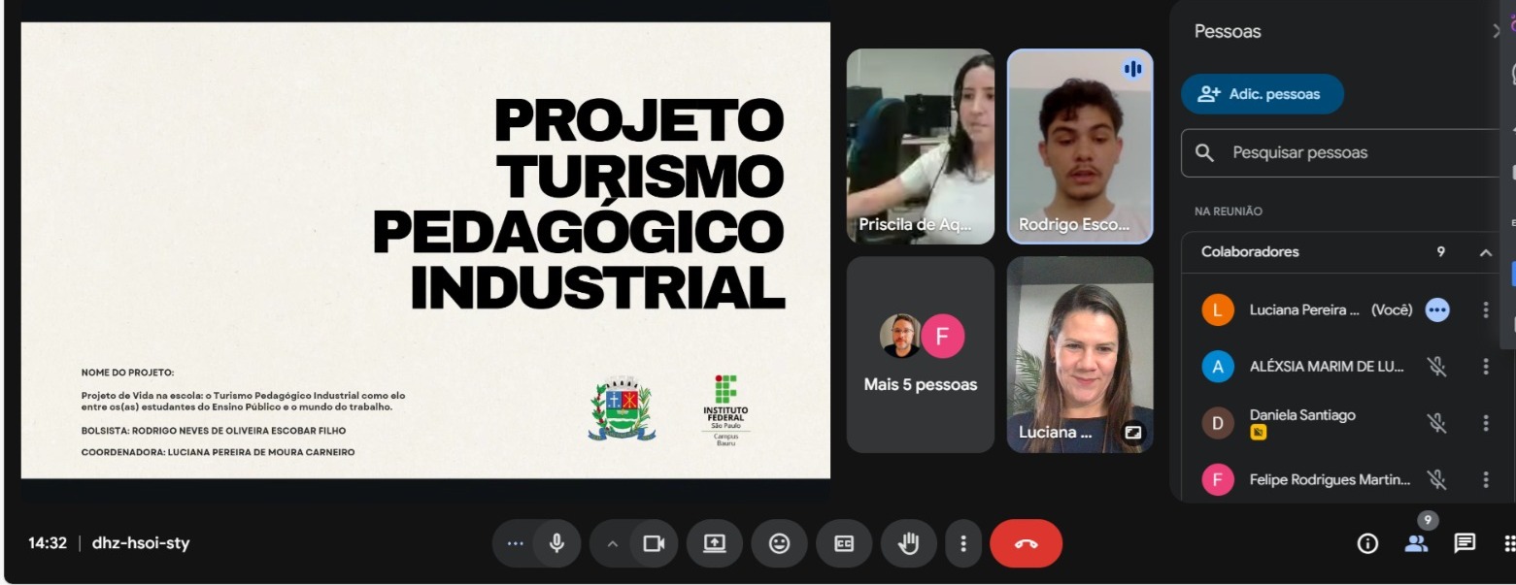Open more options for Daniela Santiago
Screen dimensions: 1516x585
tap(1485, 423)
